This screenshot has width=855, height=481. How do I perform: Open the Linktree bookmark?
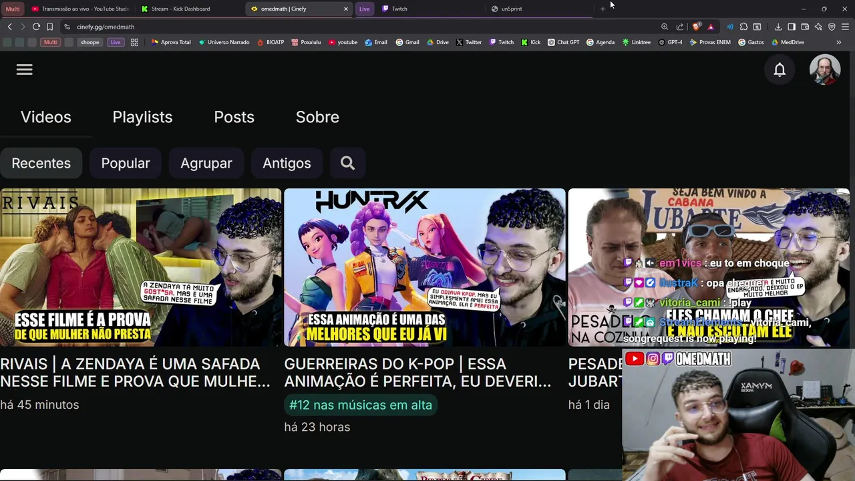(x=636, y=42)
